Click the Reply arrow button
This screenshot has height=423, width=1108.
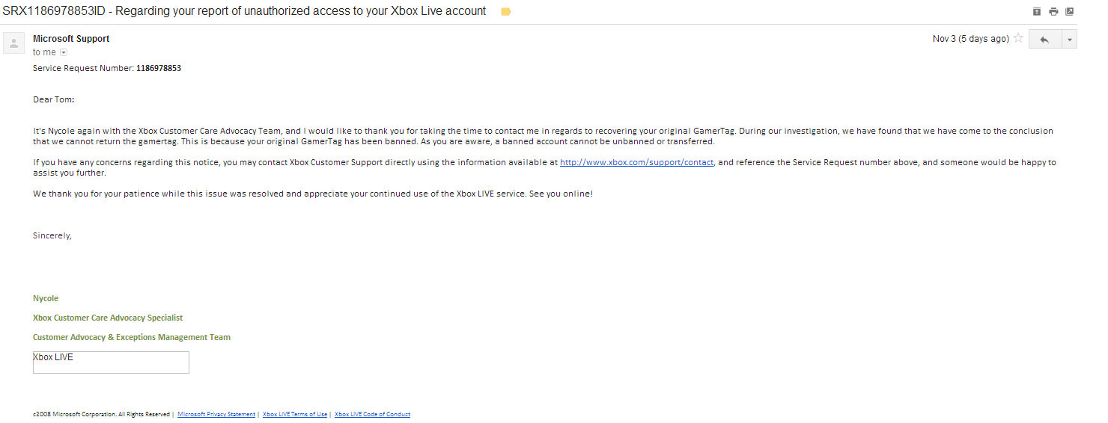click(1045, 39)
